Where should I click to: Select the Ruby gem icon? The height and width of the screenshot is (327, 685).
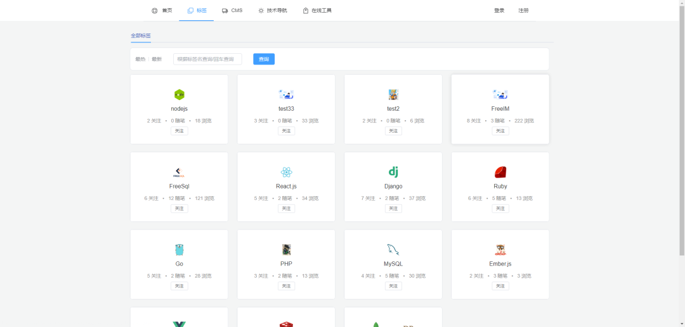(500, 172)
